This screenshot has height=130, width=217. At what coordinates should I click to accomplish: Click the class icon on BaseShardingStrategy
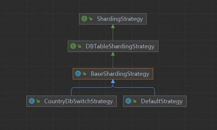[x=78, y=73]
